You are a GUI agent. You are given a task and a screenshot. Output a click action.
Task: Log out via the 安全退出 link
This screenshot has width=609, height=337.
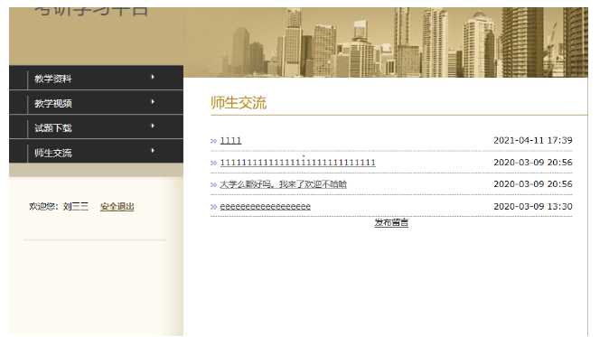point(117,207)
